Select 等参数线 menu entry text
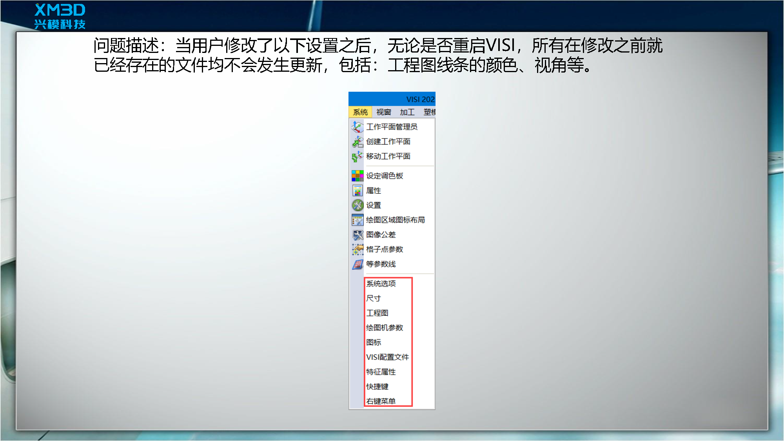Viewport: 784px width, 441px height. 381,264
